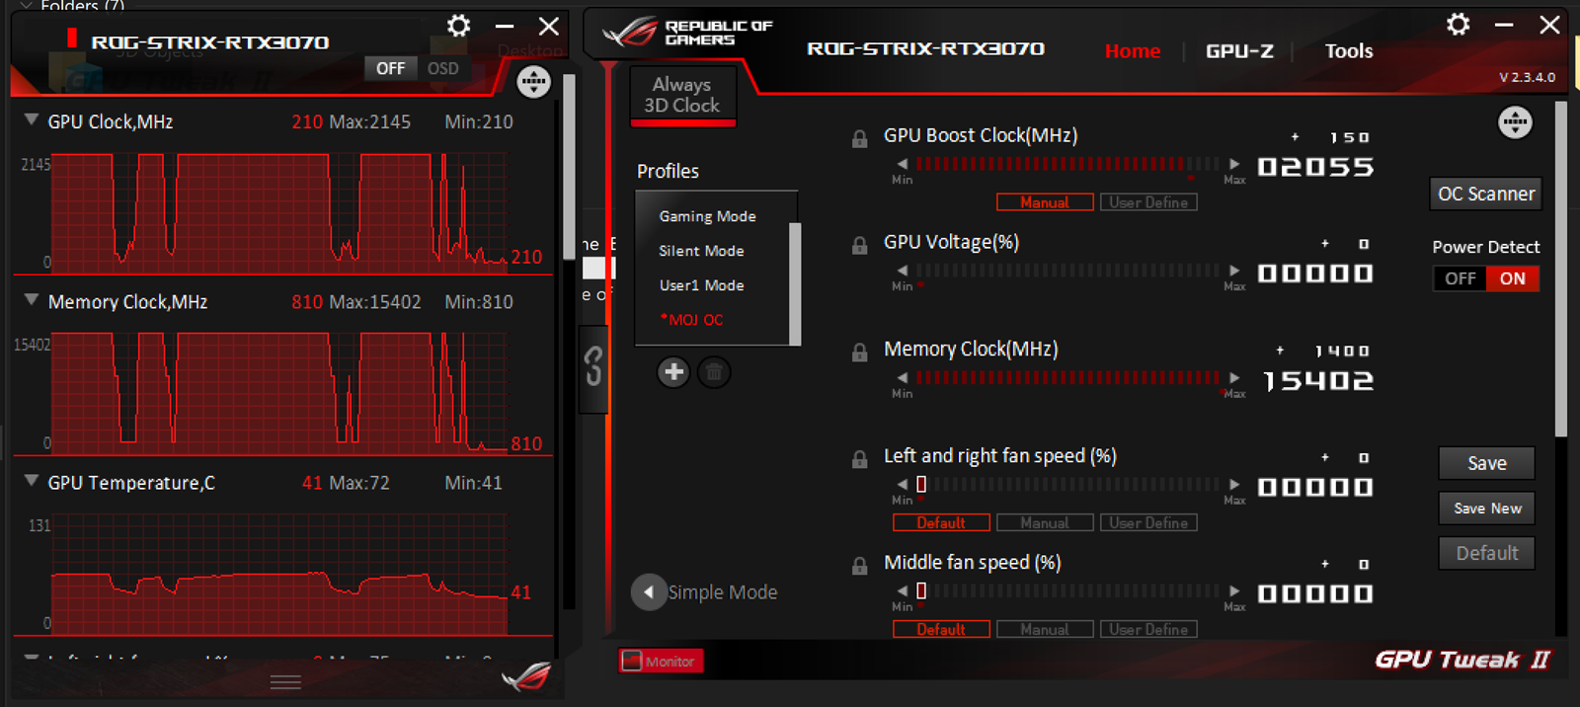The width and height of the screenshot is (1580, 707).
Task: Launch the OC Scanner
Action: click(1486, 194)
